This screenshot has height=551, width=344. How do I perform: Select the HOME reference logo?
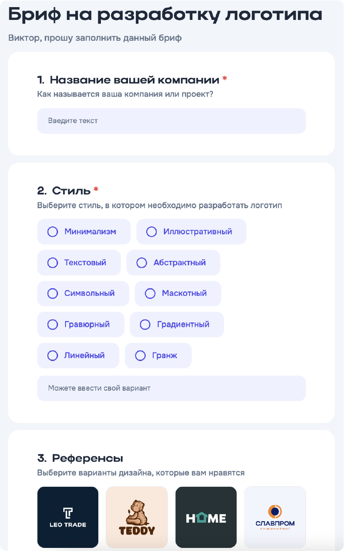(205, 516)
